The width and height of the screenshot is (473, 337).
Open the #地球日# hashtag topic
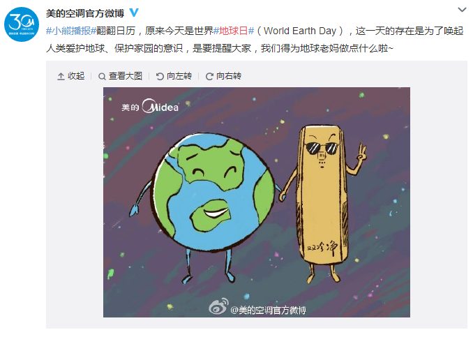(234, 31)
